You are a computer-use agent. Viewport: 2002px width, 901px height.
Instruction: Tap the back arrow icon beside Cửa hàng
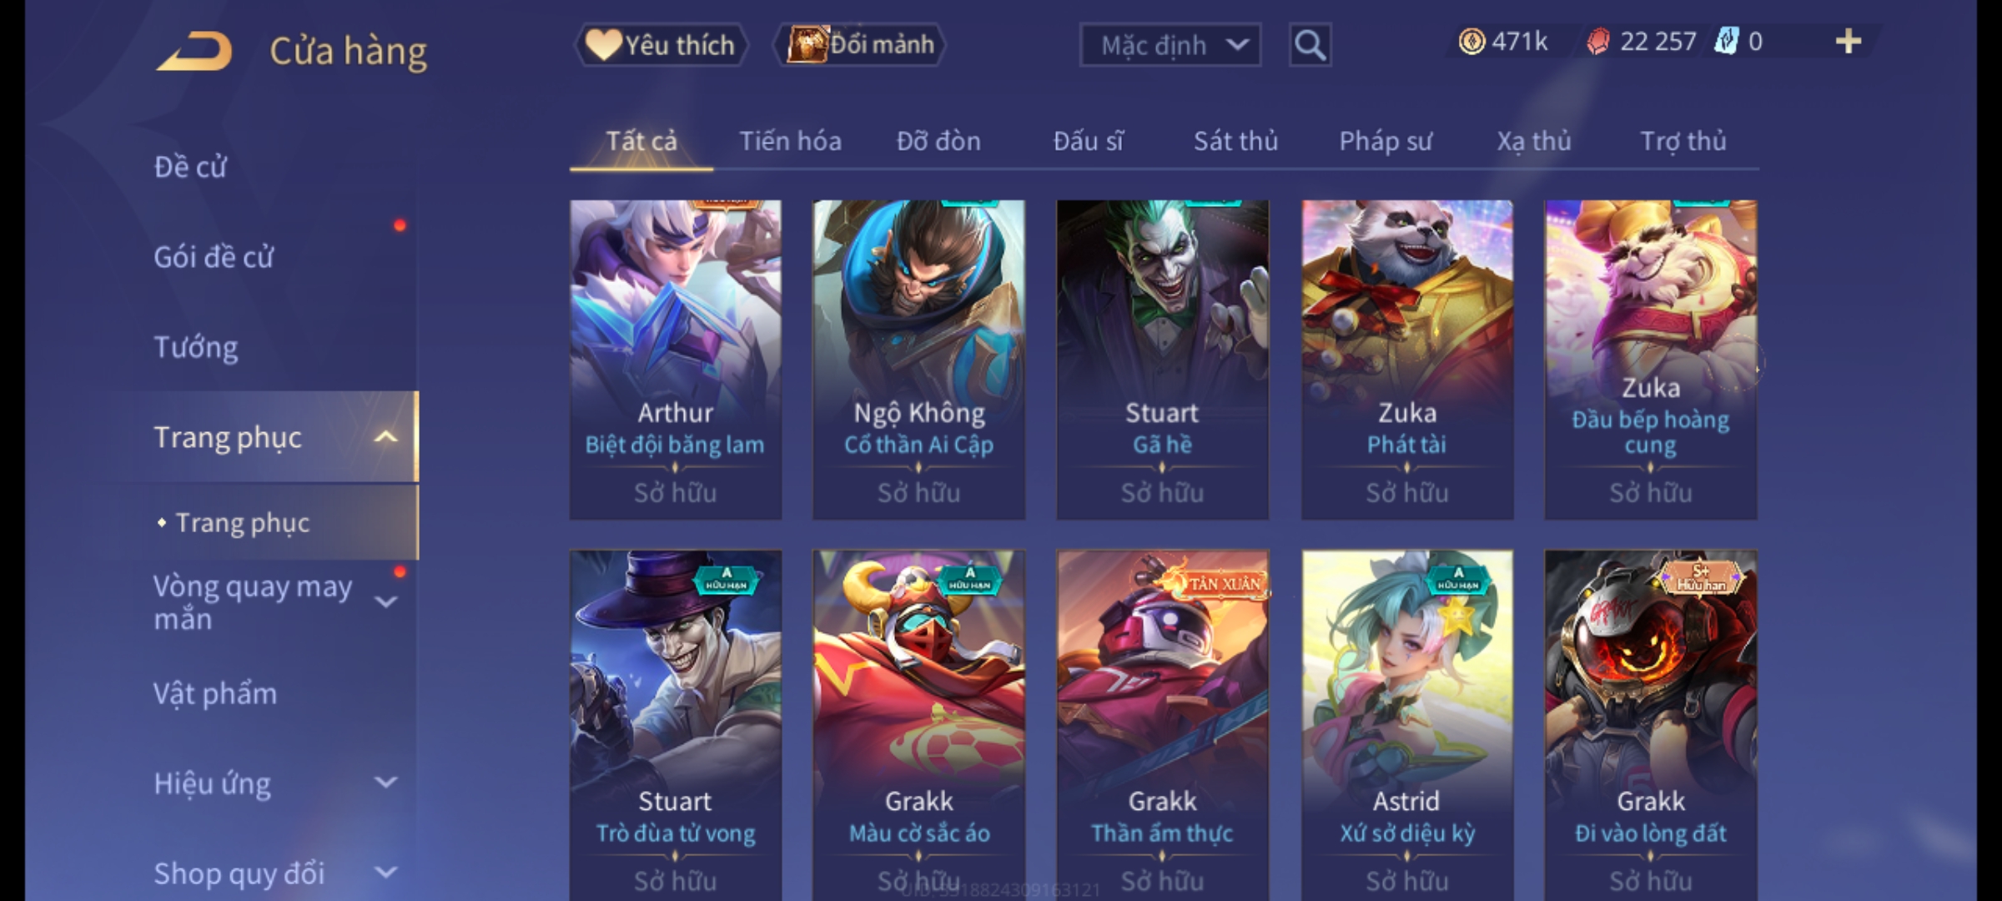pyautogui.click(x=194, y=51)
